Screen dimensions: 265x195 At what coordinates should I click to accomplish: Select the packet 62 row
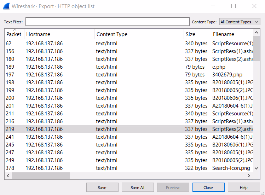129,44
